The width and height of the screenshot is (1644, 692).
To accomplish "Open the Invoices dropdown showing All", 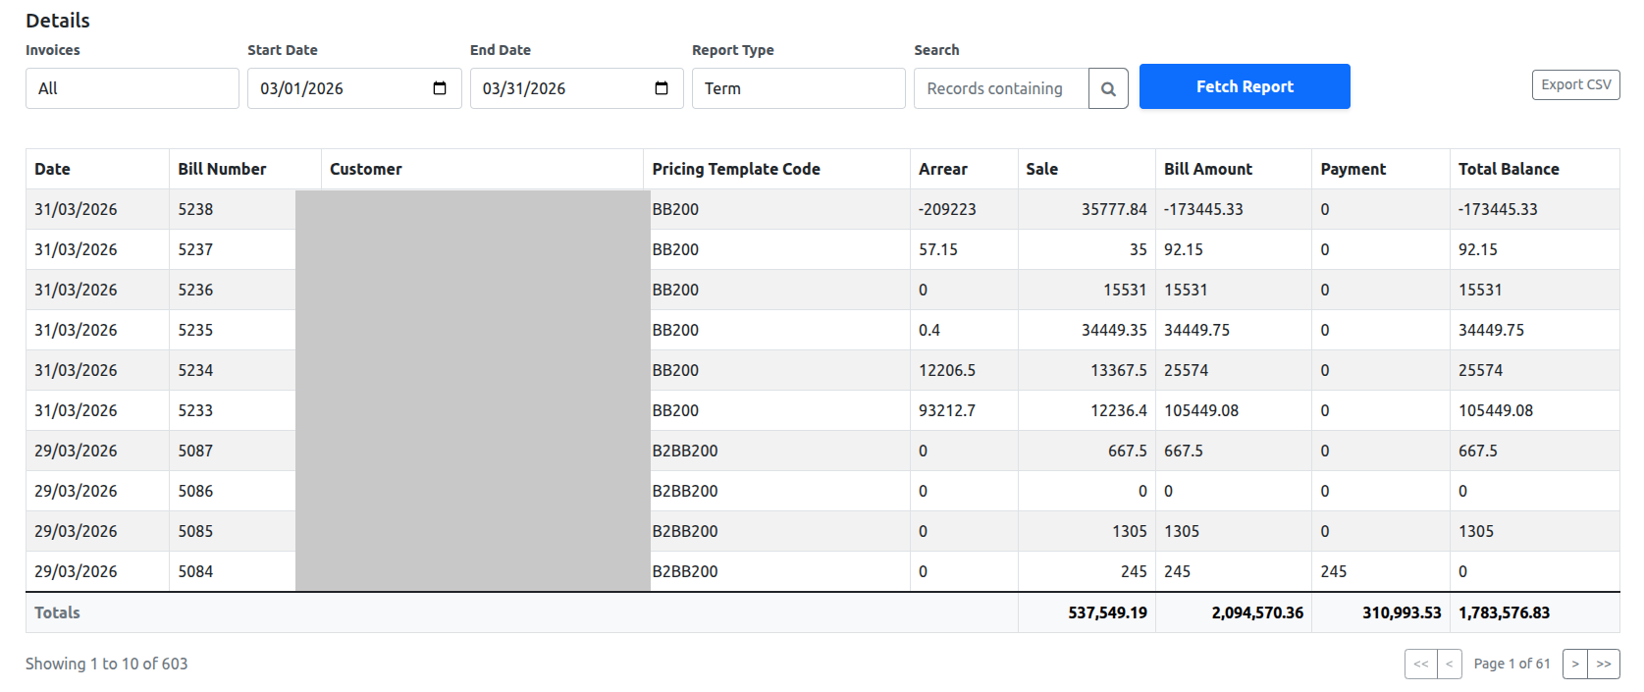I will pyautogui.click(x=133, y=88).
